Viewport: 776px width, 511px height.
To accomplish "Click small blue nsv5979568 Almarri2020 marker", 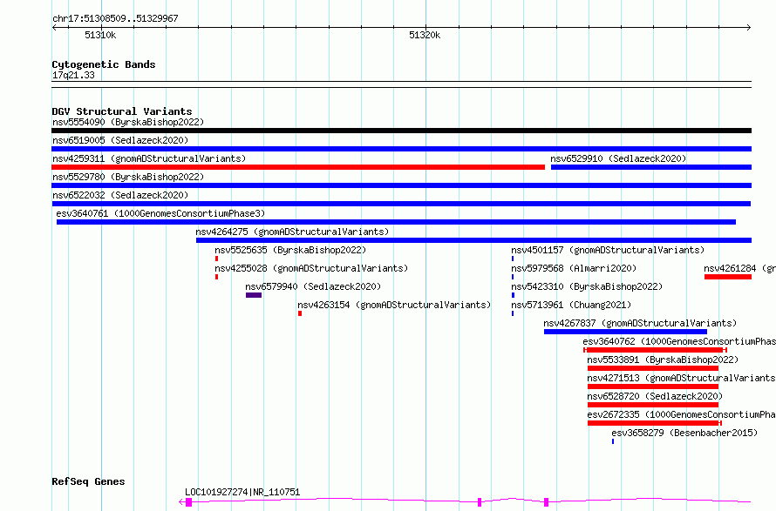I will 513,277.
